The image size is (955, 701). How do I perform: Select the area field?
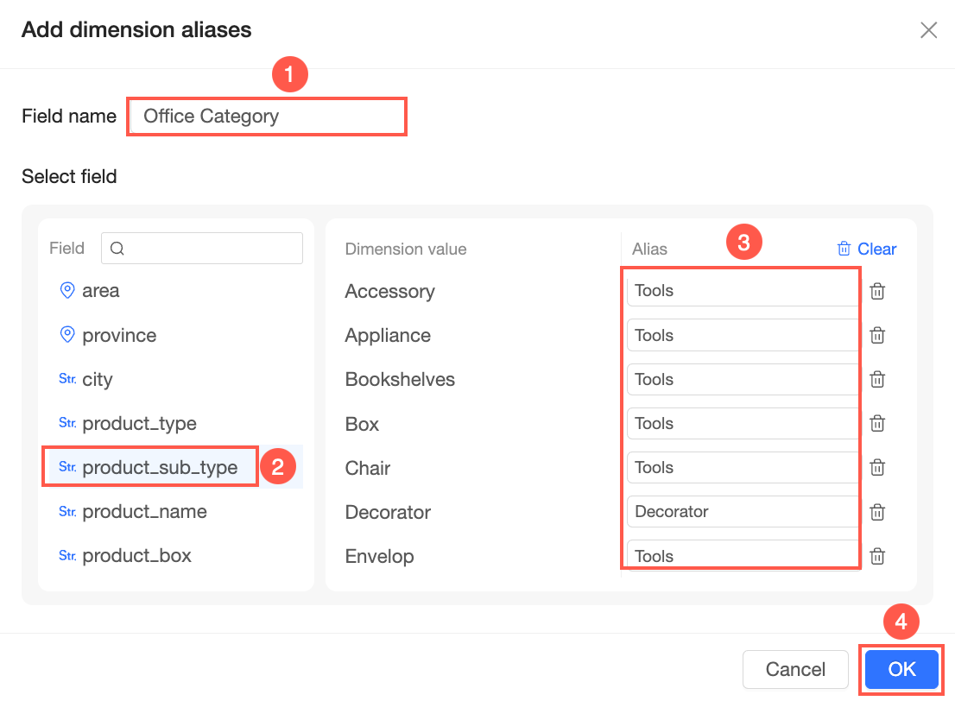point(100,291)
